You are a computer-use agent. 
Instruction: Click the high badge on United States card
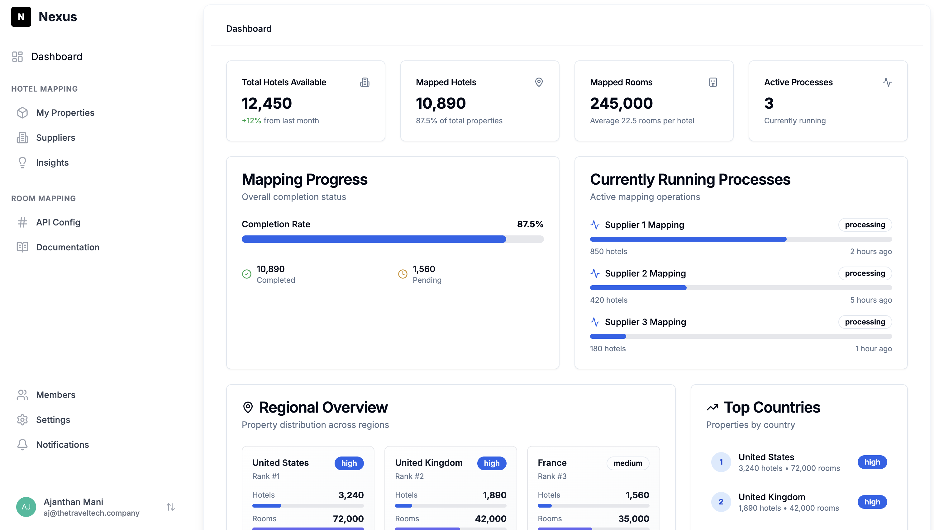click(x=349, y=463)
